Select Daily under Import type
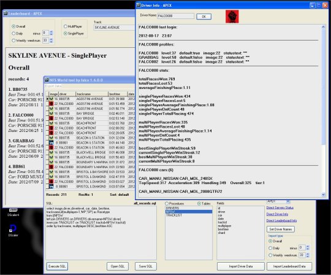 pyautogui.click(x=270, y=248)
